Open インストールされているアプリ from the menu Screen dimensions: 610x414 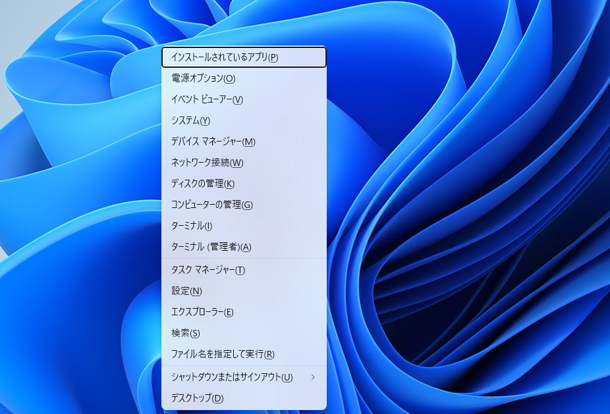pos(224,57)
